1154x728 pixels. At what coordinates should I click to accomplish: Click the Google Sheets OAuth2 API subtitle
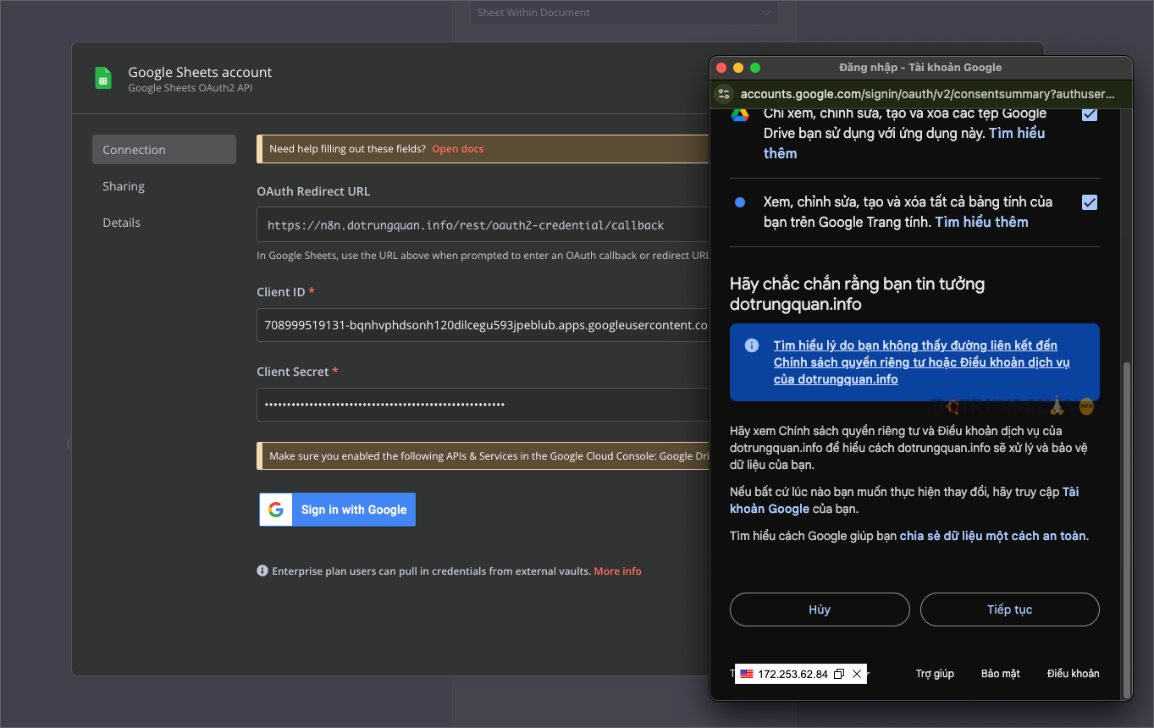[x=190, y=88]
